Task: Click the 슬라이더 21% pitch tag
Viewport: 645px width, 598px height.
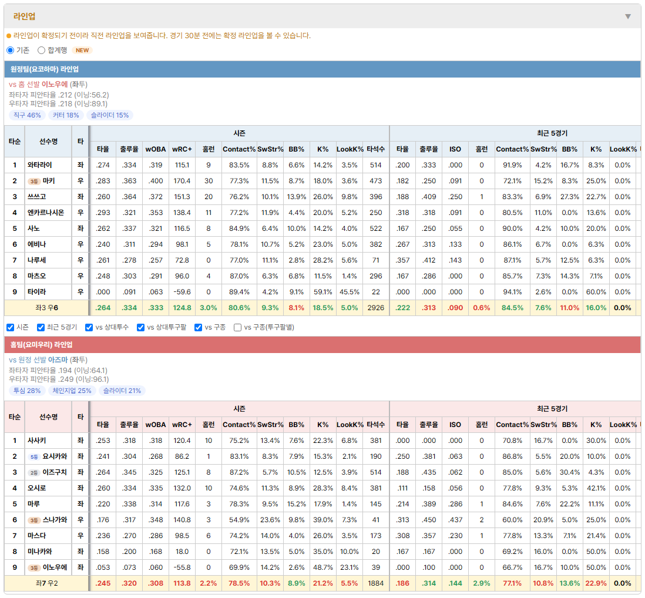Action: click(122, 391)
